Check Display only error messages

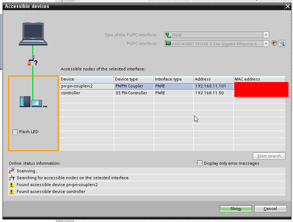pyautogui.click(x=200, y=163)
